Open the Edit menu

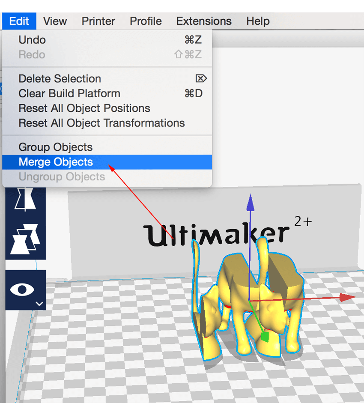pyautogui.click(x=19, y=21)
